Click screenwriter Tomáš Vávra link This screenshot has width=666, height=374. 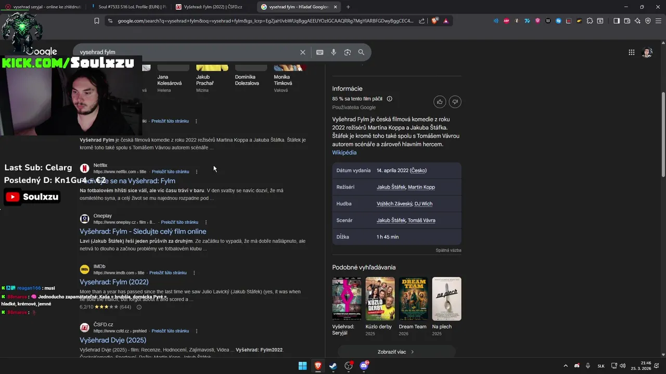(421, 220)
